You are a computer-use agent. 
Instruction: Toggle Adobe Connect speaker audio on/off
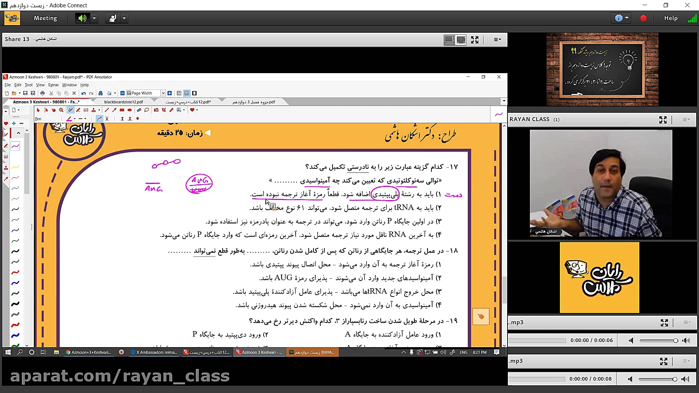point(83,18)
